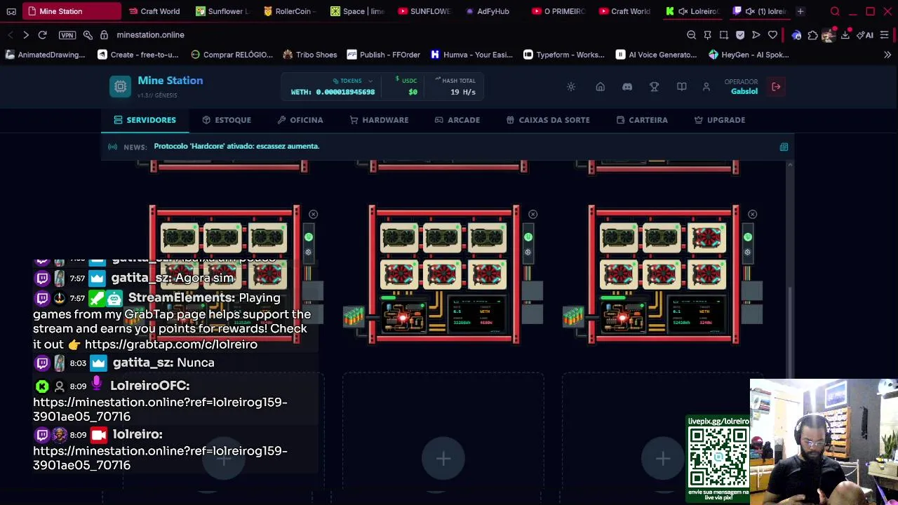Toggle power button on right server rack

pyautogui.click(x=748, y=237)
